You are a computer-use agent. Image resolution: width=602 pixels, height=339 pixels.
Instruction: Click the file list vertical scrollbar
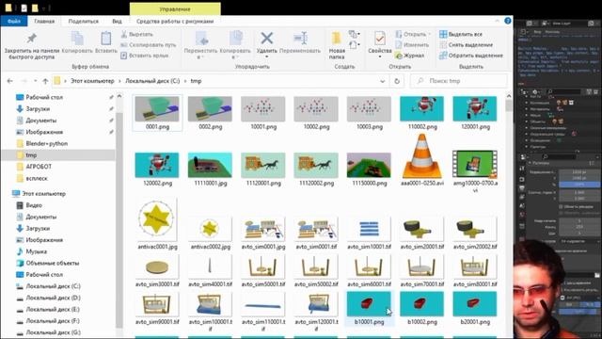click(509, 105)
